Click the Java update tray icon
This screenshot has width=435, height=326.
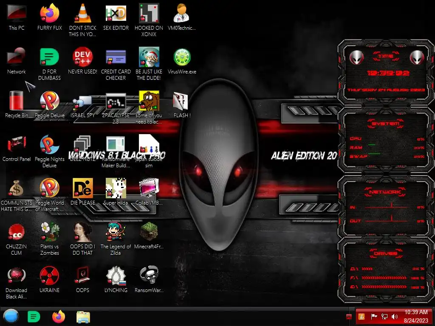(x=362, y=317)
